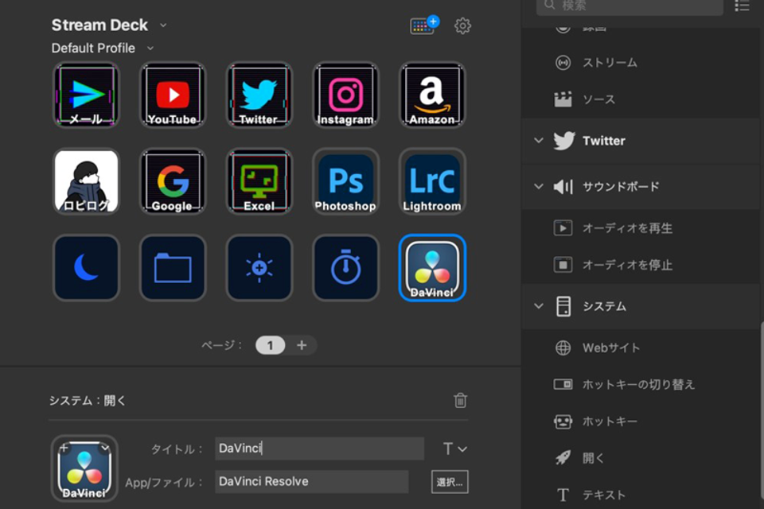Choose the オーディオを再生 action

640,228
